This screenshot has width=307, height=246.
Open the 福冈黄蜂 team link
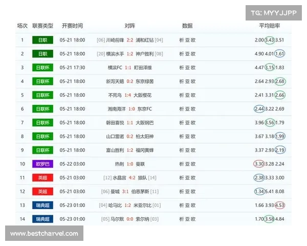(x=145, y=150)
